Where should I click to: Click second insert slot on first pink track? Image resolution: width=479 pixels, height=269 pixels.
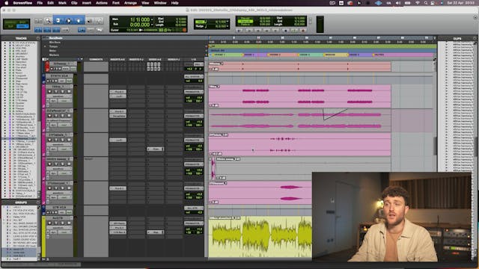pos(118,96)
